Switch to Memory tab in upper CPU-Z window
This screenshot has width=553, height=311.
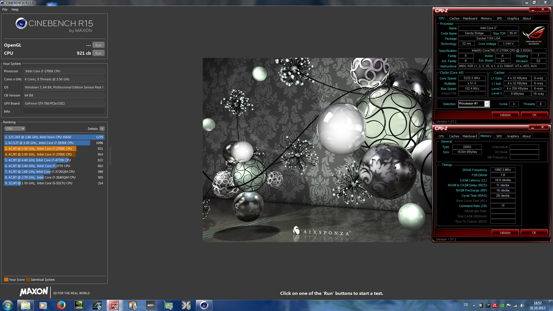[x=486, y=18]
